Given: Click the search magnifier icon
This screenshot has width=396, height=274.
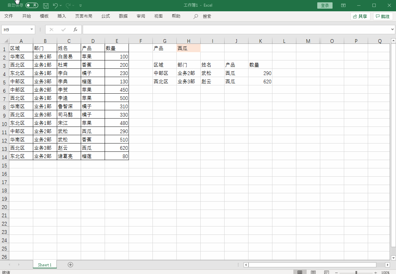Looking at the screenshot, I should (x=196, y=16).
